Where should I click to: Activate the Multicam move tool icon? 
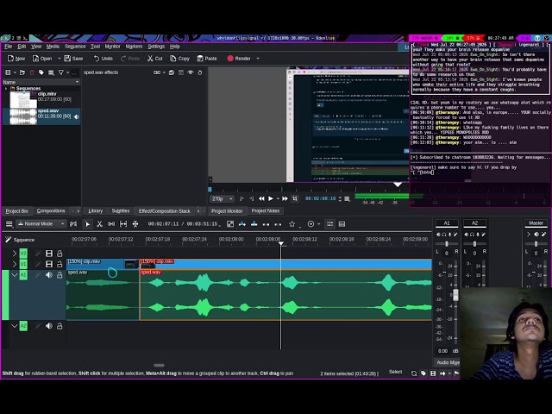tap(135, 224)
